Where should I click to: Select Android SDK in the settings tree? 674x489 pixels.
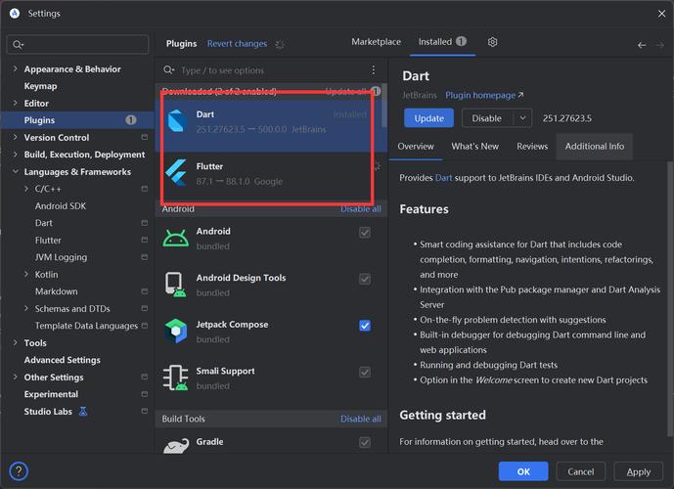61,205
